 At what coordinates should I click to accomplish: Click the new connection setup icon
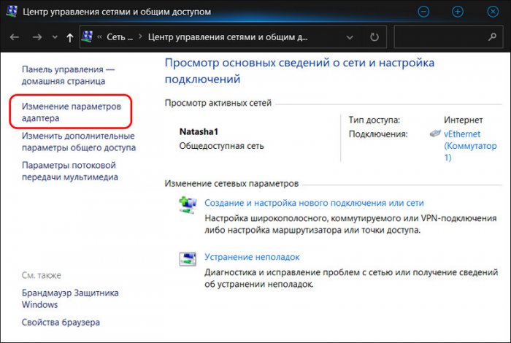(x=188, y=205)
